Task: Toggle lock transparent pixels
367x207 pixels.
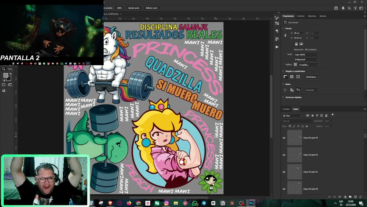Action: (290, 126)
